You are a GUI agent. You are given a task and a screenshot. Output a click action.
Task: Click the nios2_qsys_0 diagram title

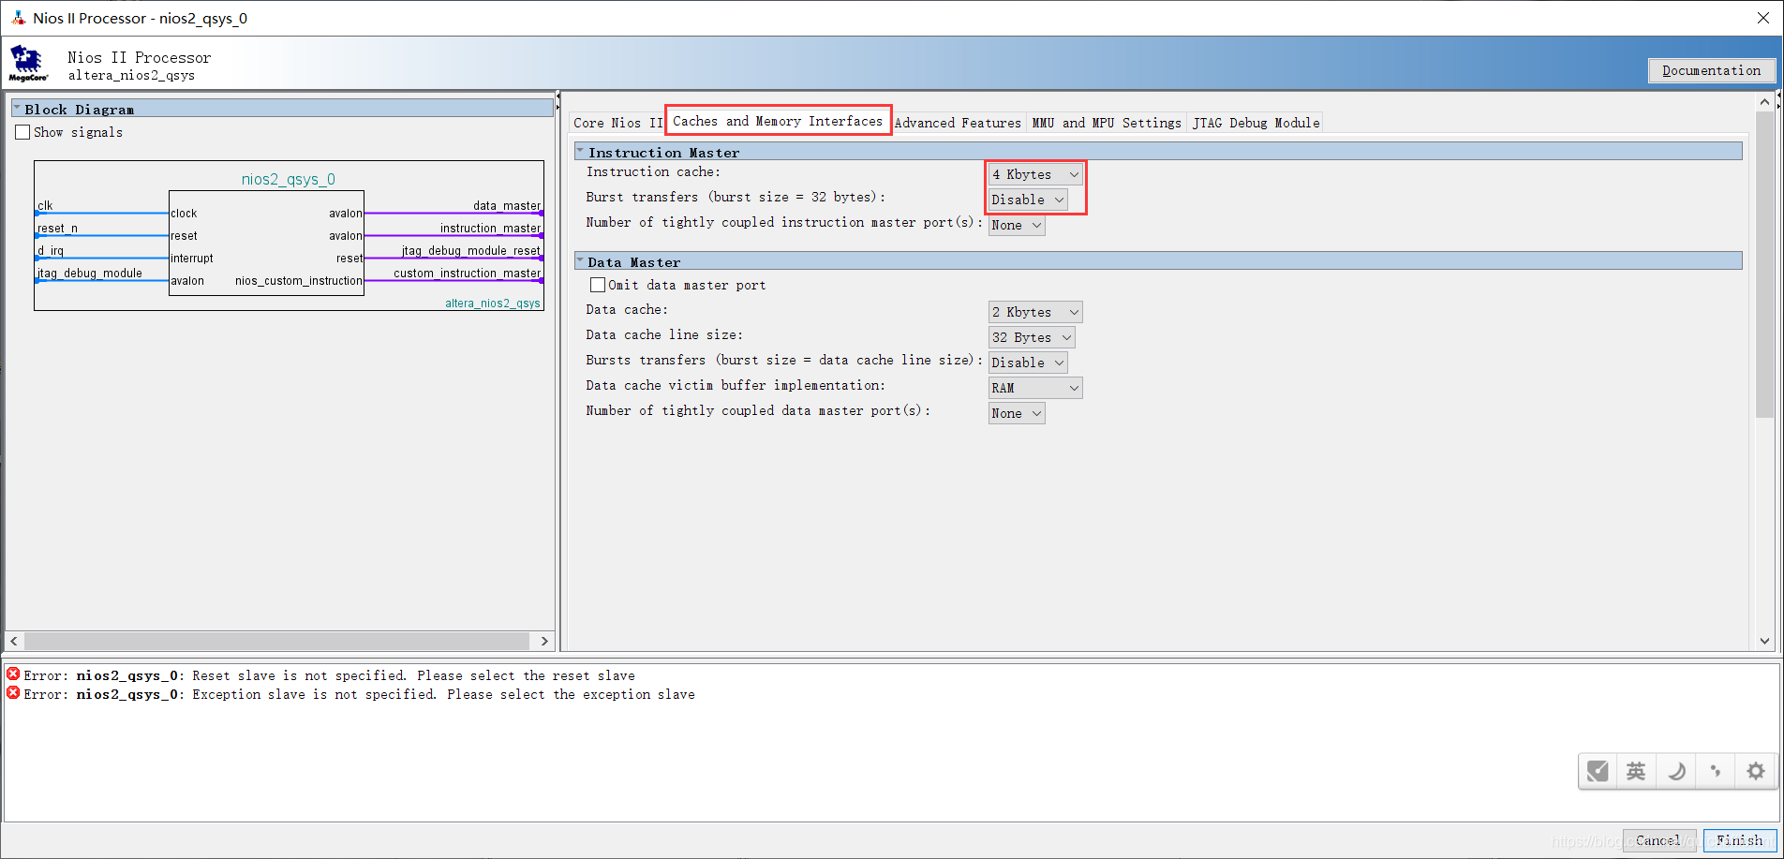[x=289, y=179]
